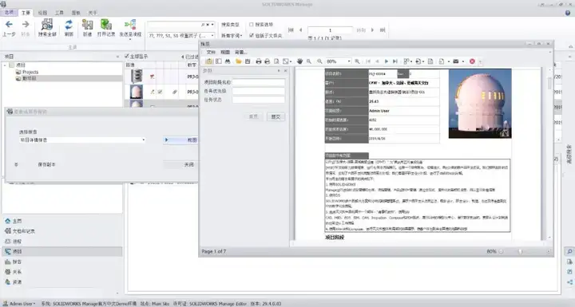Viewport: 575px width, 307px height.
Task: Click the open record (打开记录) ribbon icon
Action: [106, 25]
